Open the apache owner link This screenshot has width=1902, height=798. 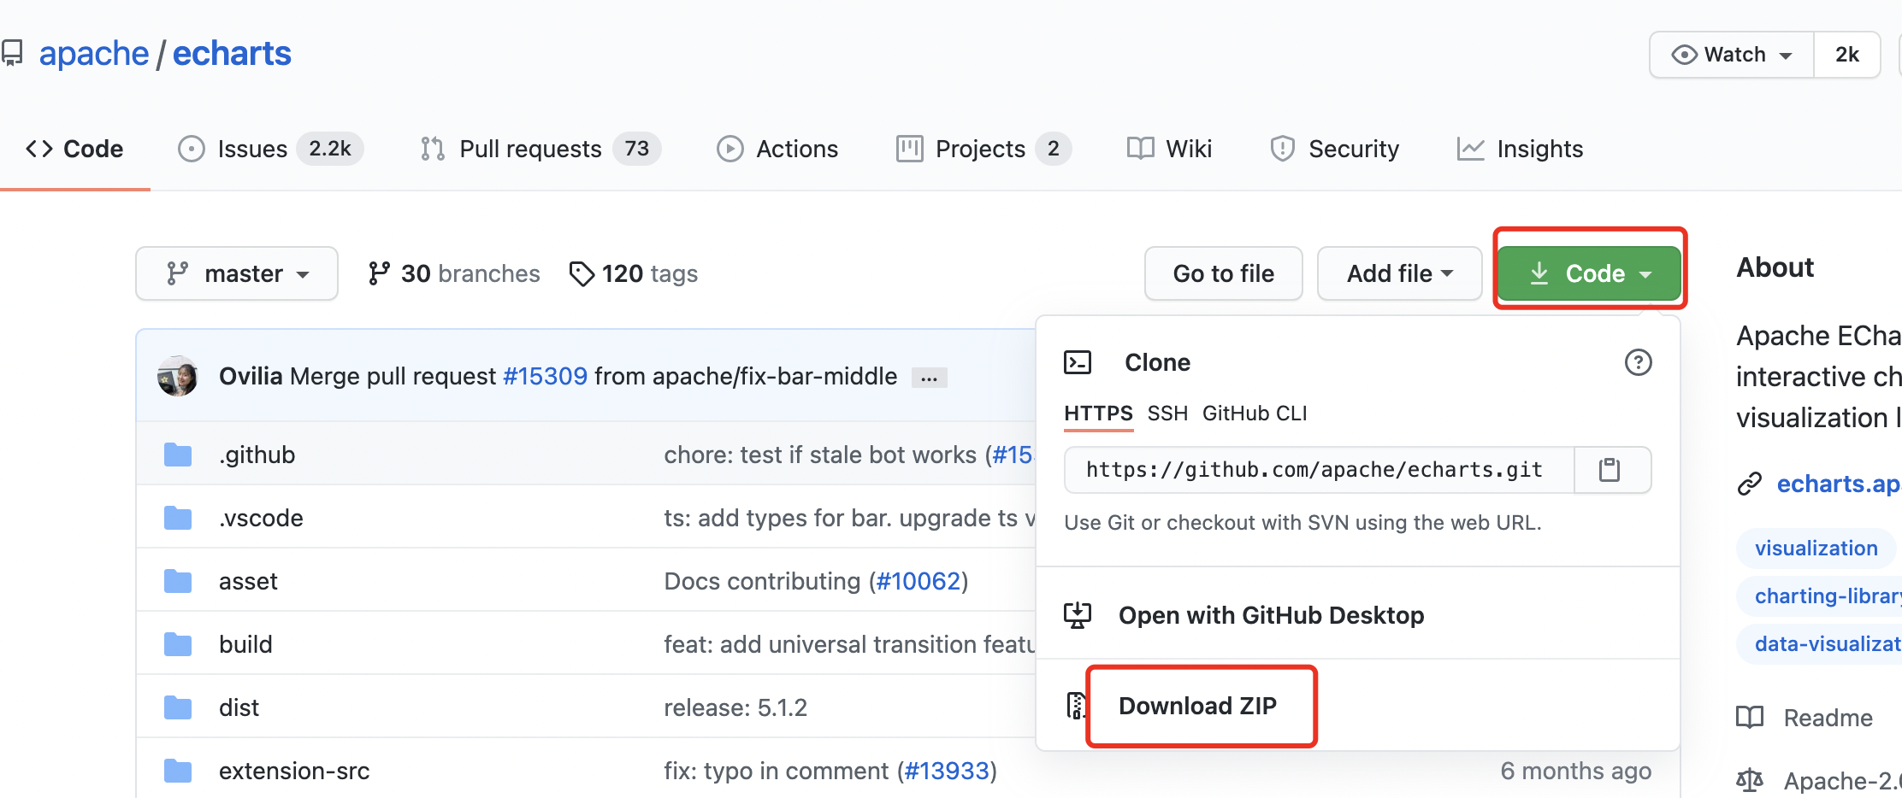pos(94,54)
